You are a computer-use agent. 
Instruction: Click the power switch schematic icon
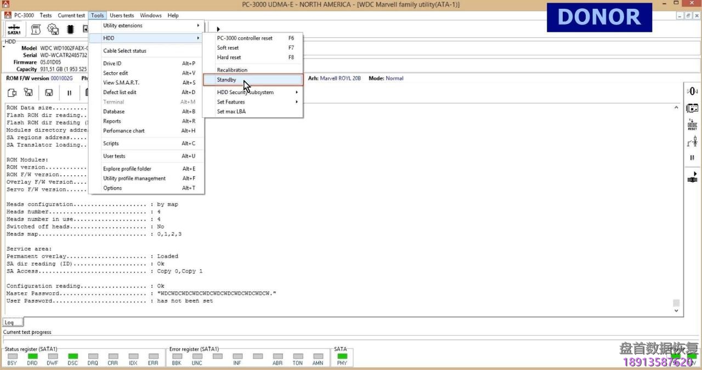(x=692, y=142)
